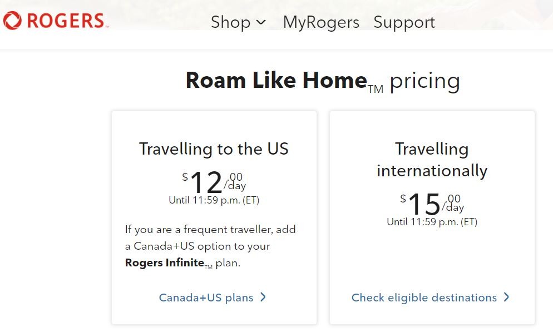Click the $12.00/day price

point(214,182)
